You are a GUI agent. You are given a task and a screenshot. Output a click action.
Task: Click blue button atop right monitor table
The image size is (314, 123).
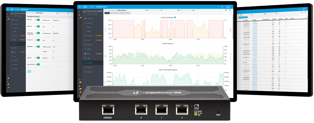pyautogui.click(x=243, y=17)
